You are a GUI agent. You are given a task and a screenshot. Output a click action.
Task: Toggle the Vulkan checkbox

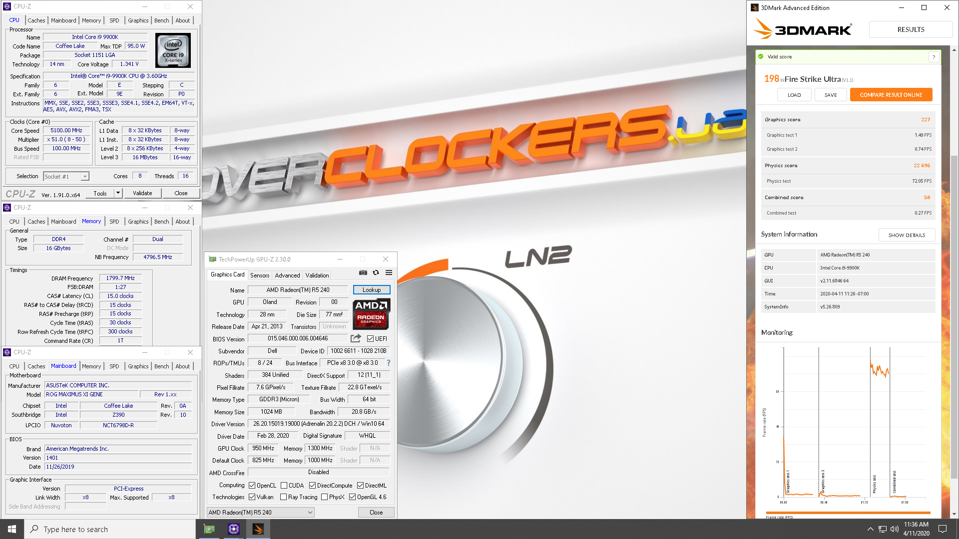[x=252, y=497]
